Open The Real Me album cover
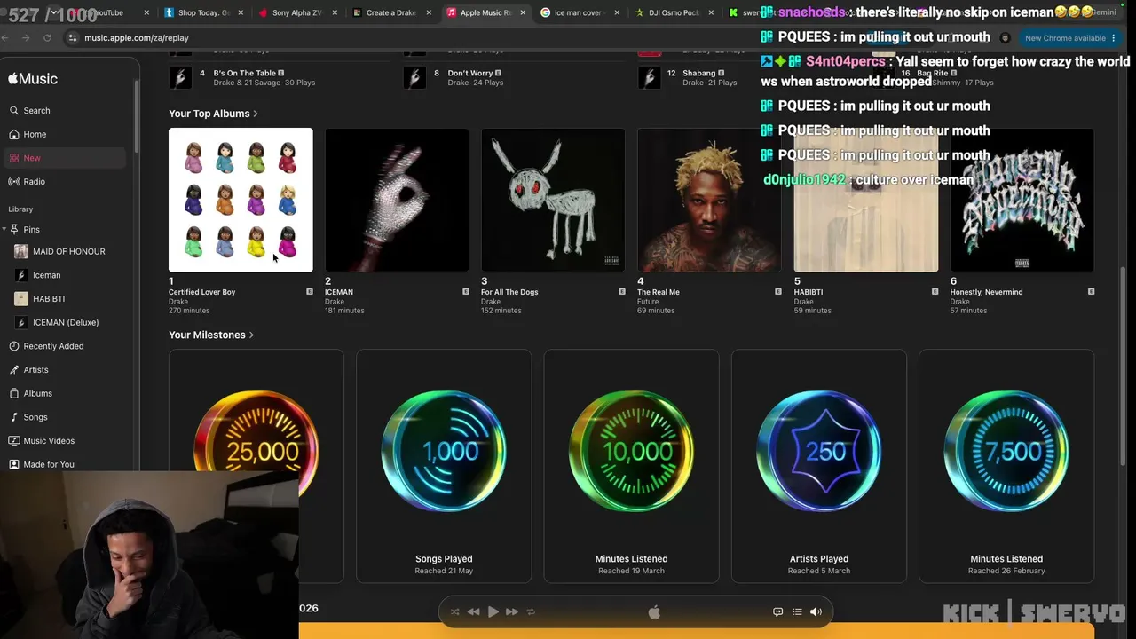Screen dimensions: 1136x639 click(709, 200)
